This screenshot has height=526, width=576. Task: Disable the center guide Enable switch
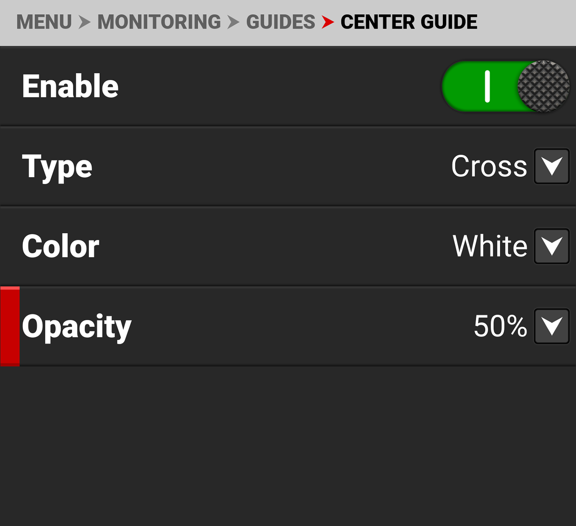coord(505,86)
